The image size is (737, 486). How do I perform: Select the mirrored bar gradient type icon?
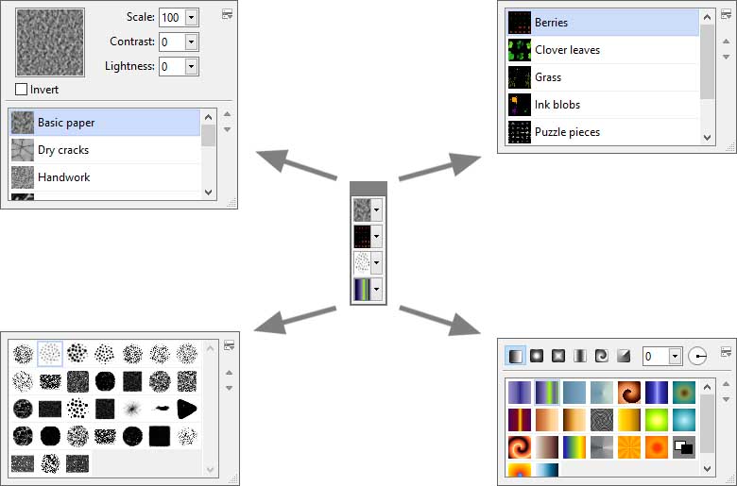579,356
